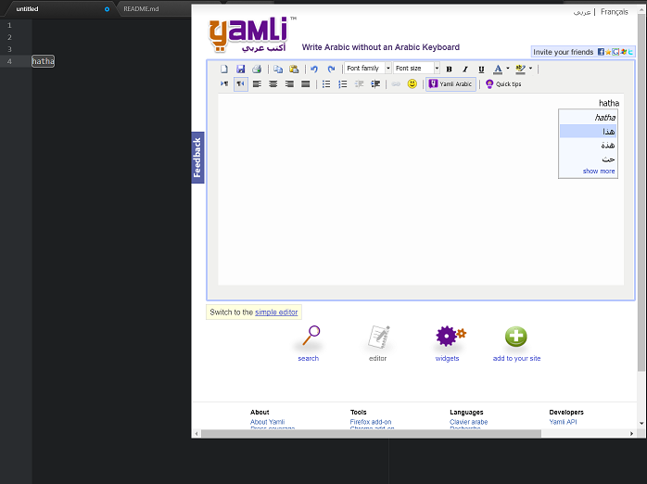Viewport: 647px width, 484px height.
Task: Open Quick tips
Action: [503, 84]
